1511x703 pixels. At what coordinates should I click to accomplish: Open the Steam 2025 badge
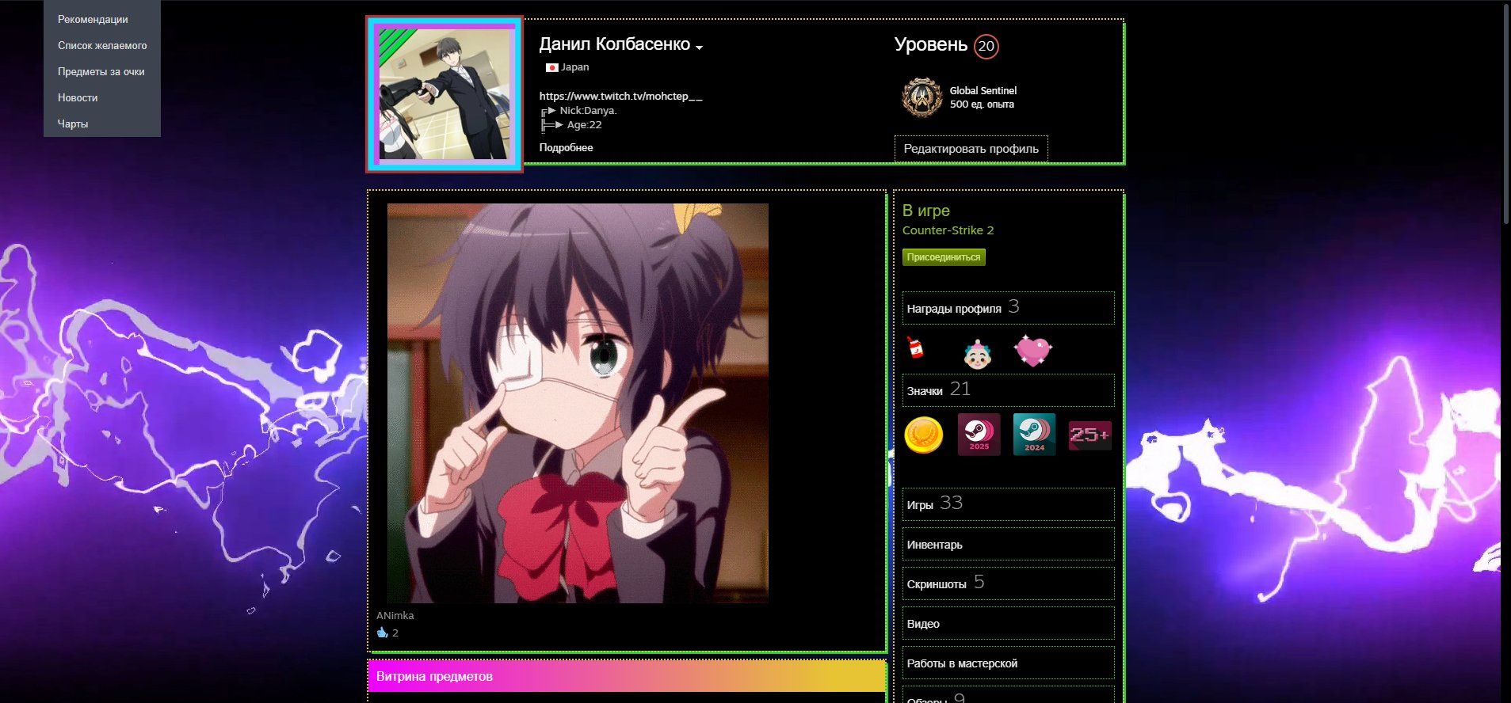click(x=979, y=435)
